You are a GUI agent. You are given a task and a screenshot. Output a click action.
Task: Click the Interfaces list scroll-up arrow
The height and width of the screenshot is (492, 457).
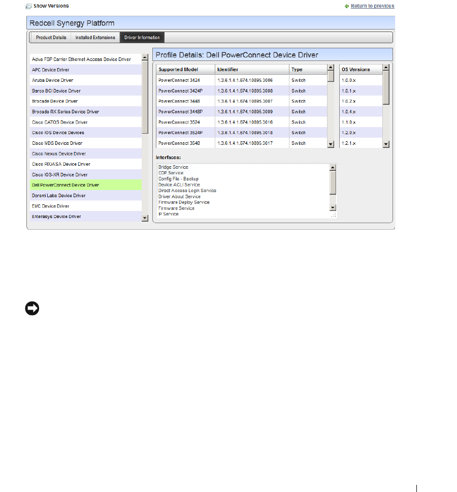tap(333, 168)
